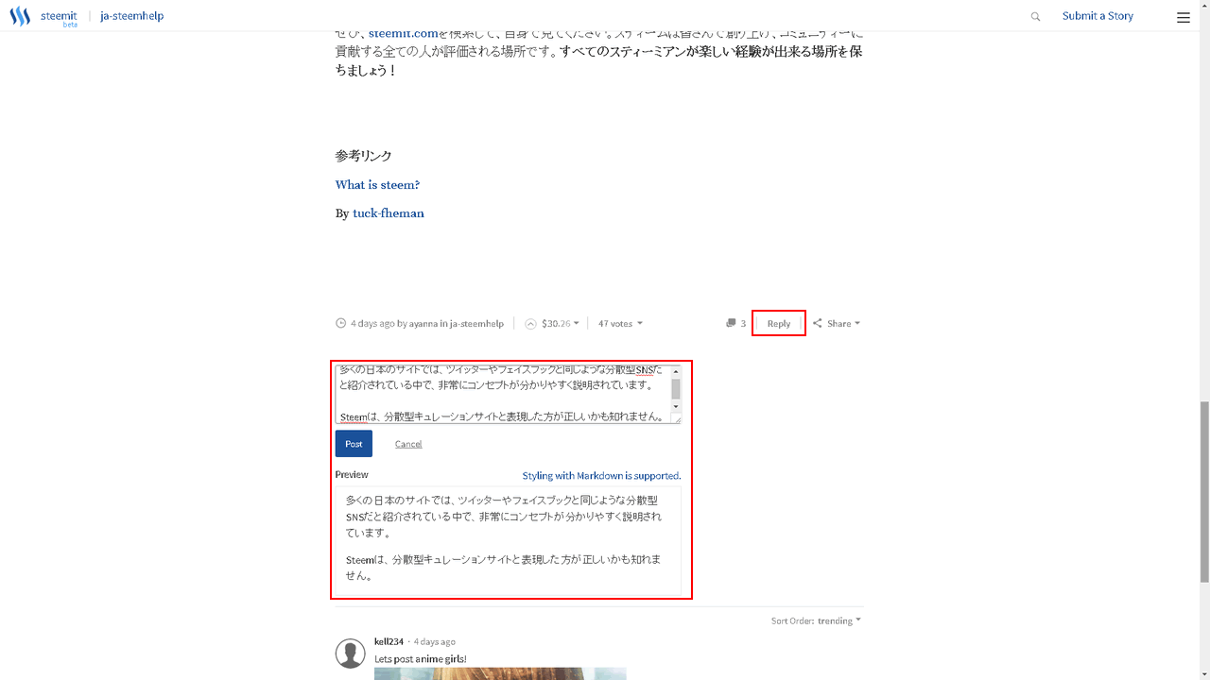Click the reply textarea scrollbar down arrow
1210x680 pixels.
coord(676,406)
